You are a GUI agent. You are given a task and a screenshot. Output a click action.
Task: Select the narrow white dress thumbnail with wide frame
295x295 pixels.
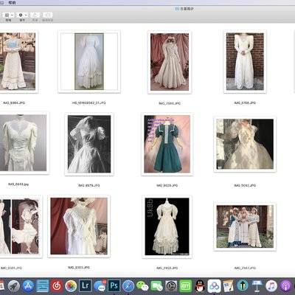coord(89,61)
